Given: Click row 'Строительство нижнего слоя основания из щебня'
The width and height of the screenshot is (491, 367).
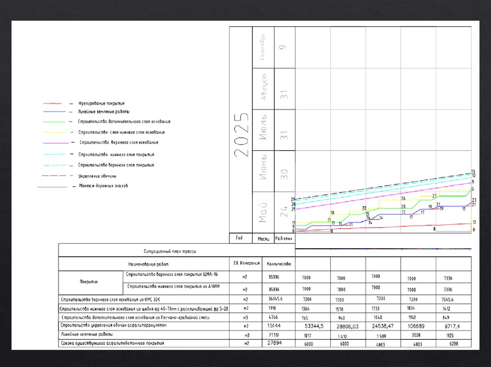Looking at the screenshot, I should 144,309.
